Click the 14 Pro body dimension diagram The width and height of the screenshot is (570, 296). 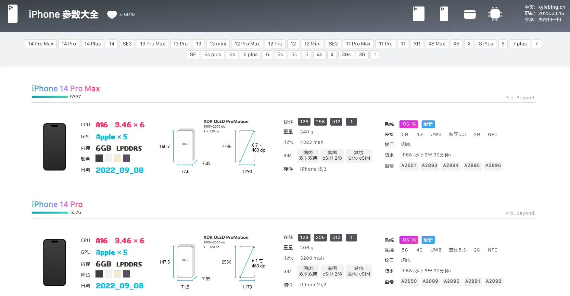point(185,262)
